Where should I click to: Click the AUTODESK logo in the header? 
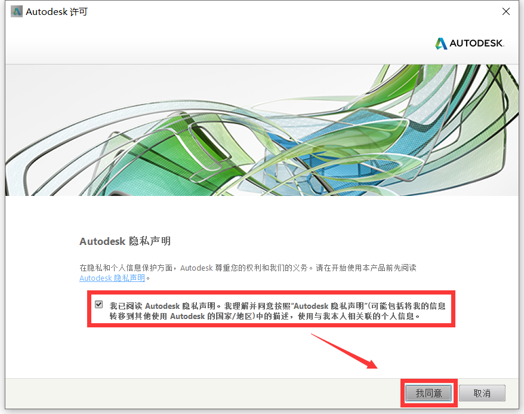(470, 43)
